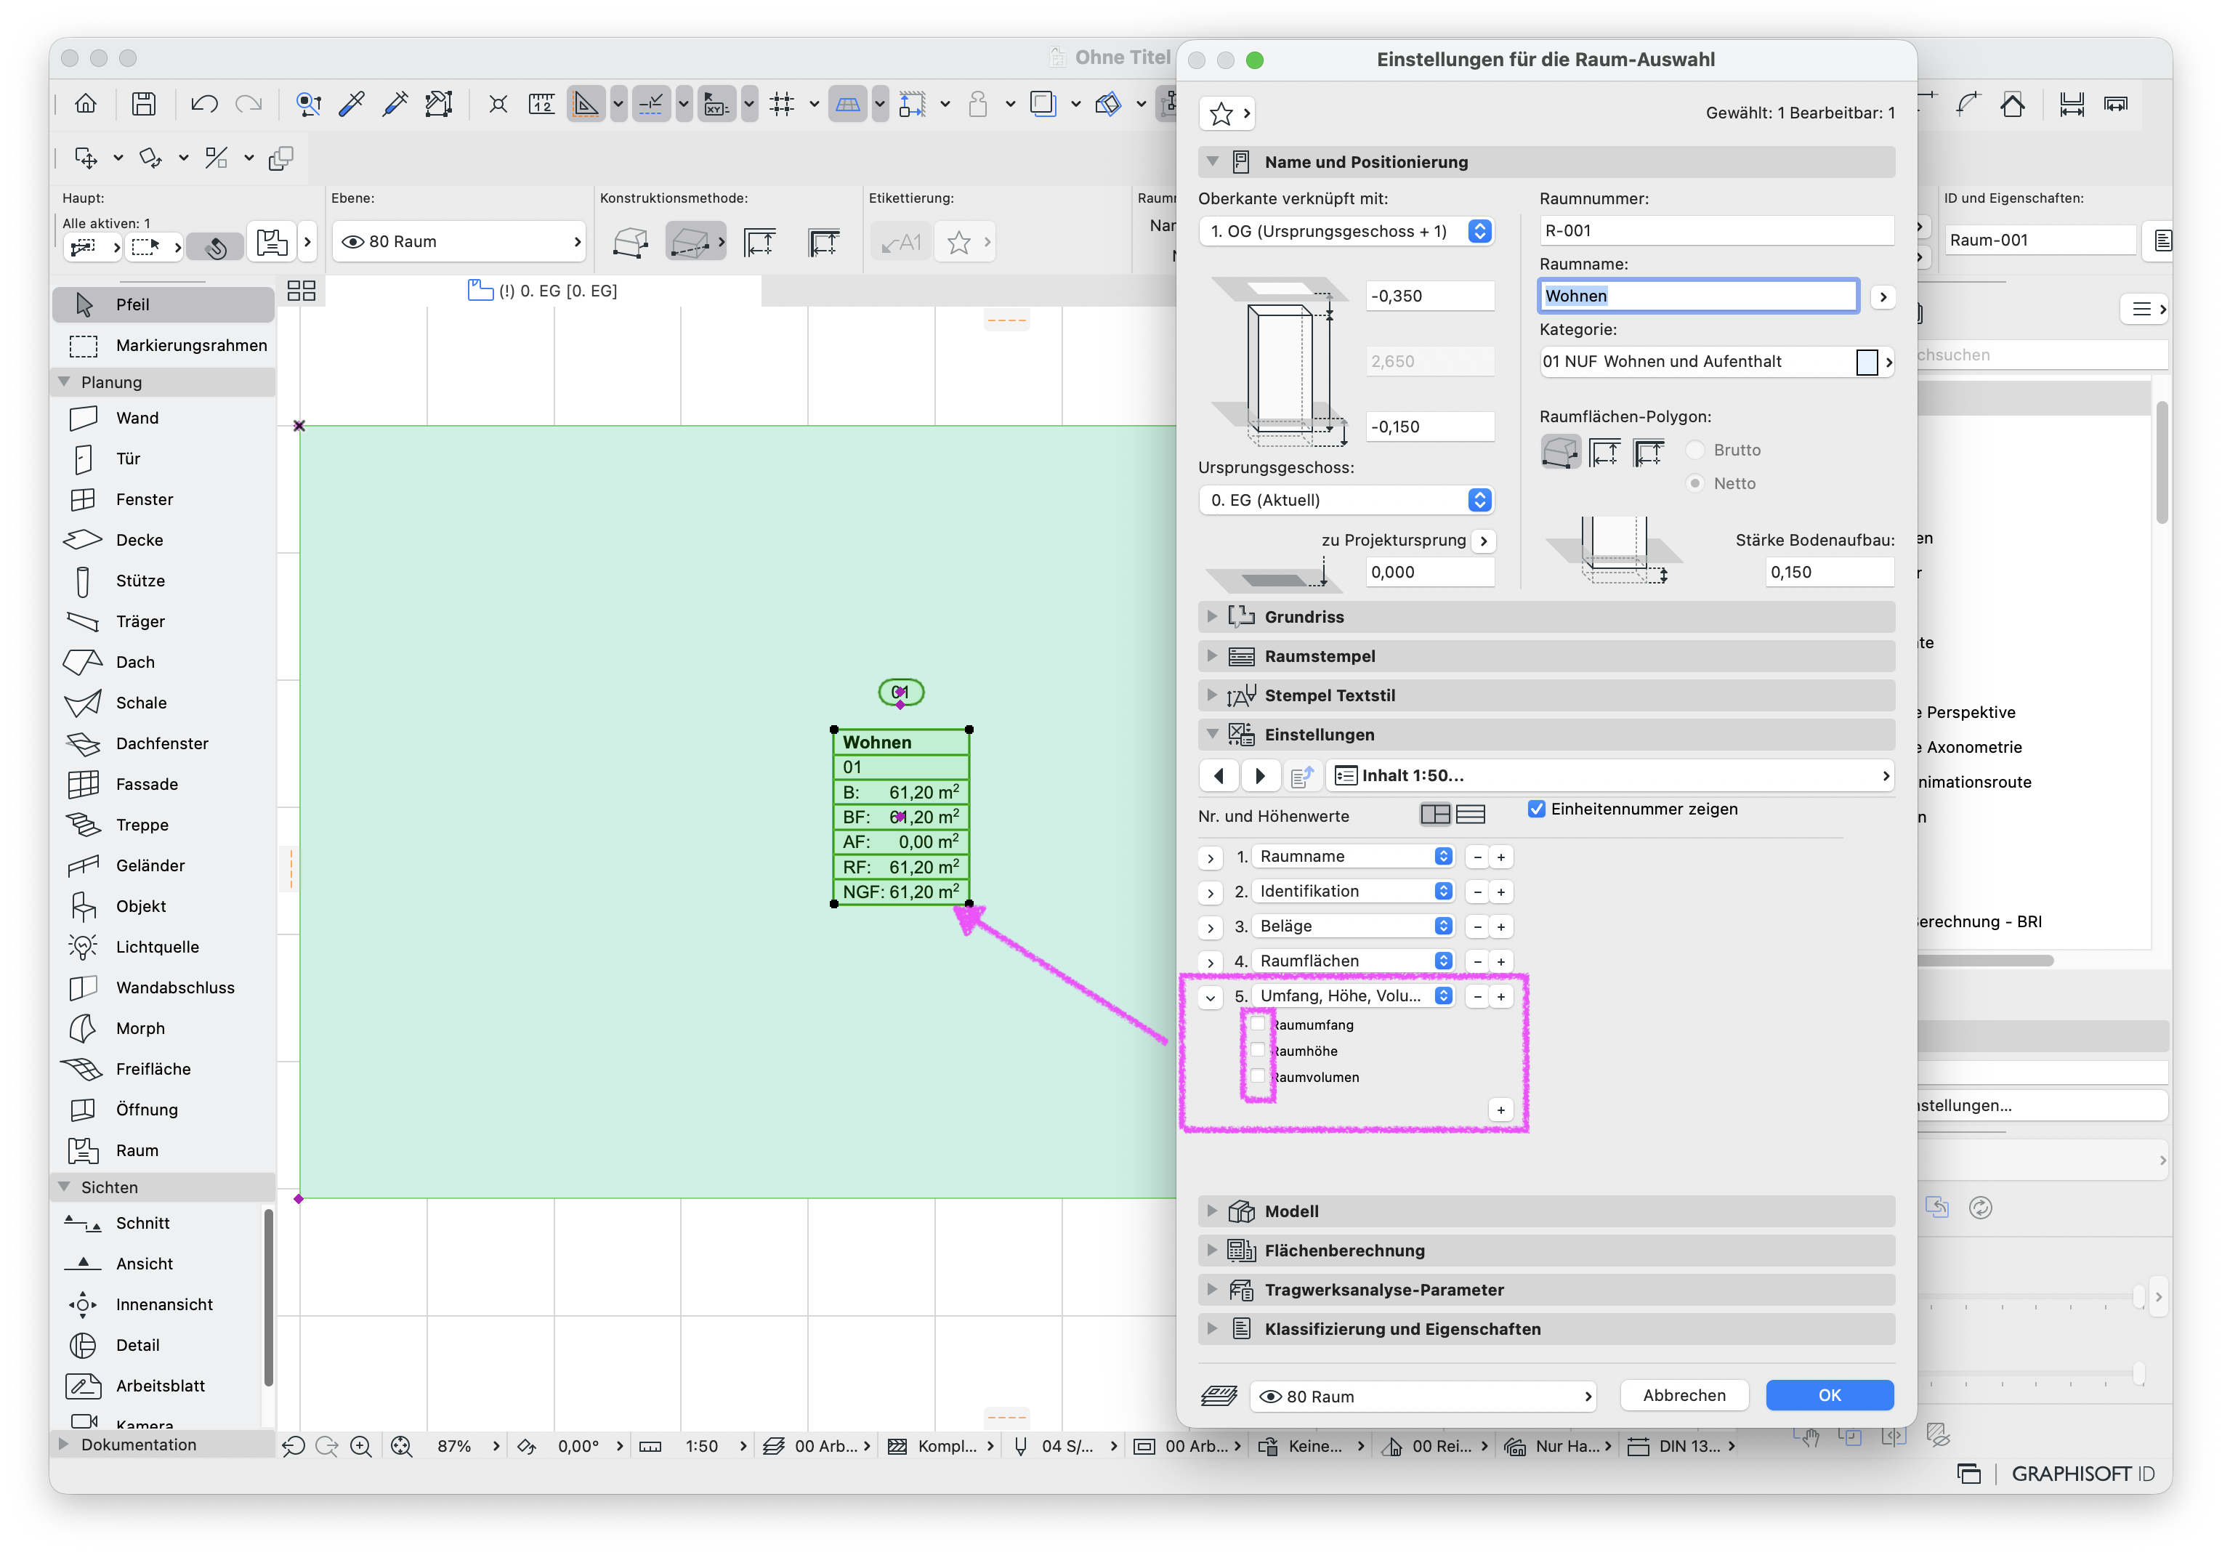Confirm dialog with OK button

(x=1829, y=1395)
